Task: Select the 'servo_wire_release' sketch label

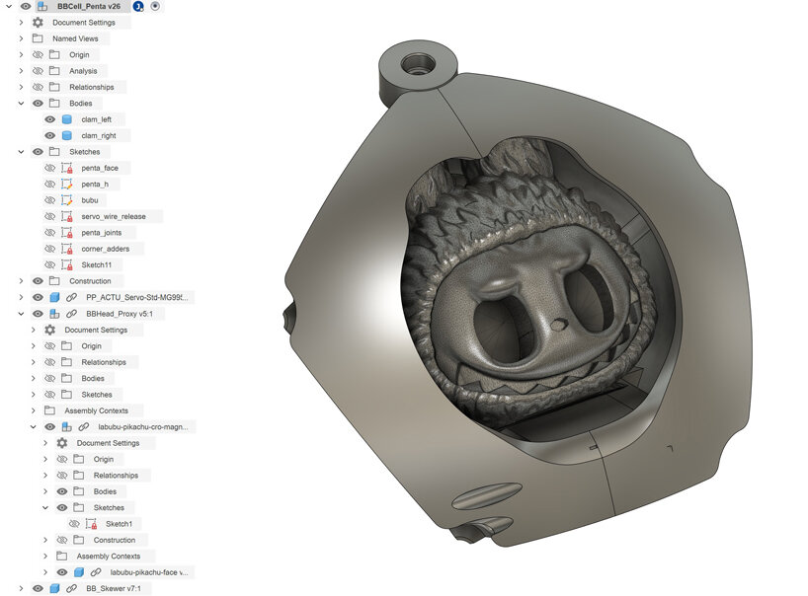Action: [x=114, y=216]
